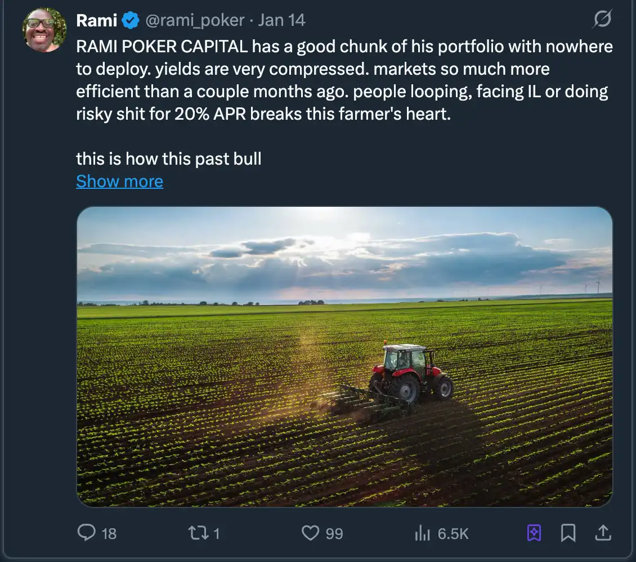Image resolution: width=636 pixels, height=562 pixels.
Task: Click the blue verified badge next to Rami
Action: click(x=131, y=21)
